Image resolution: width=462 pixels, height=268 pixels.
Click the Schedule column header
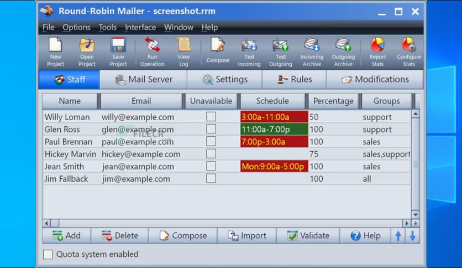[x=272, y=101]
